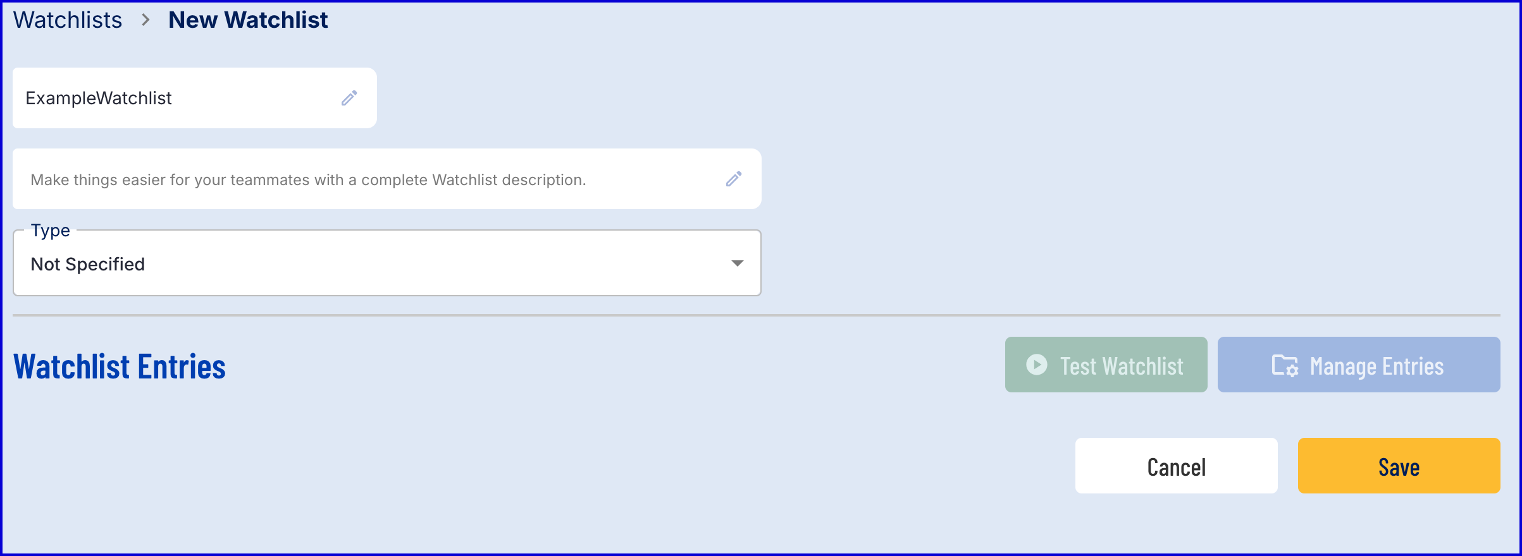Viewport: 1522px width, 556px height.
Task: Click the pencil icon in description box
Action: tap(734, 179)
